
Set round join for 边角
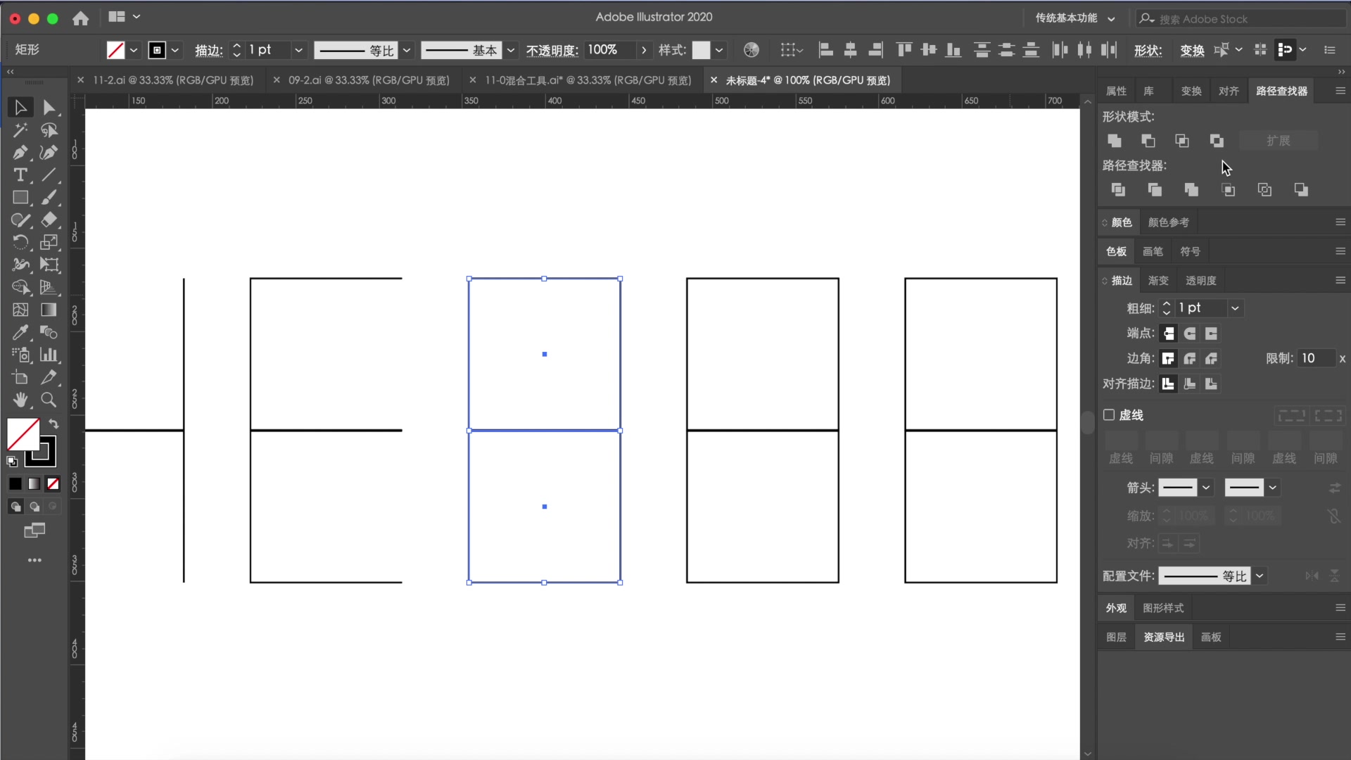[1190, 359]
